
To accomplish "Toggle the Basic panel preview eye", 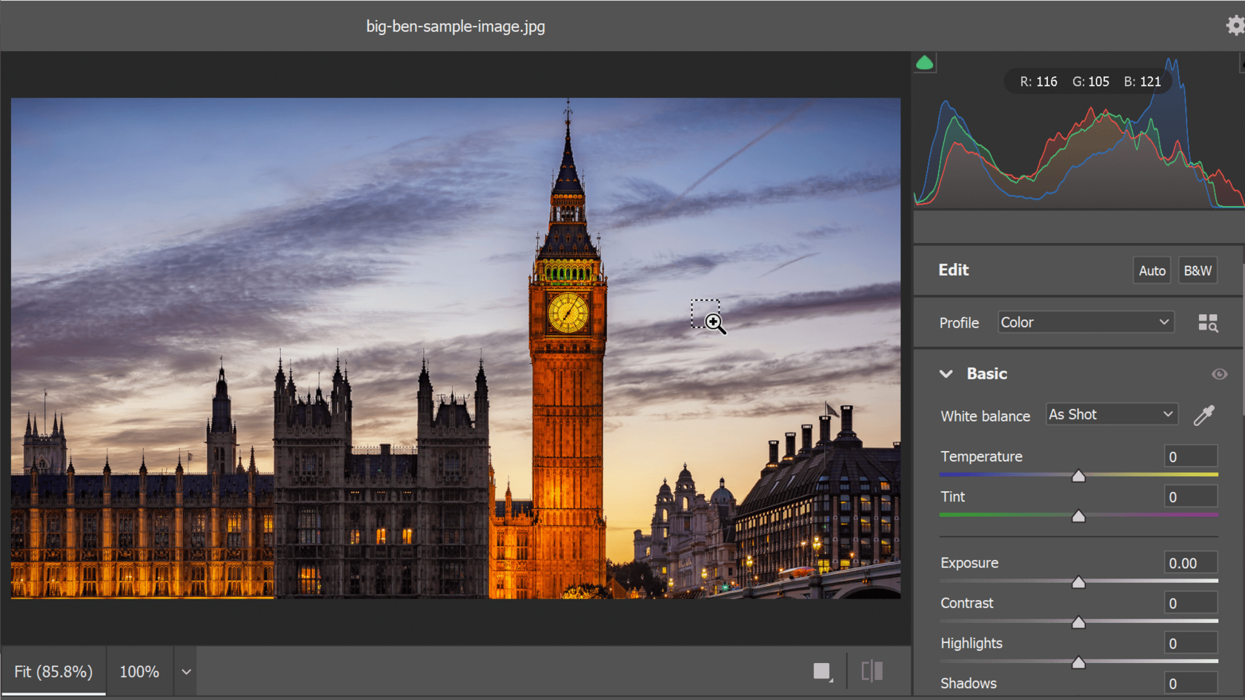I will tap(1220, 374).
